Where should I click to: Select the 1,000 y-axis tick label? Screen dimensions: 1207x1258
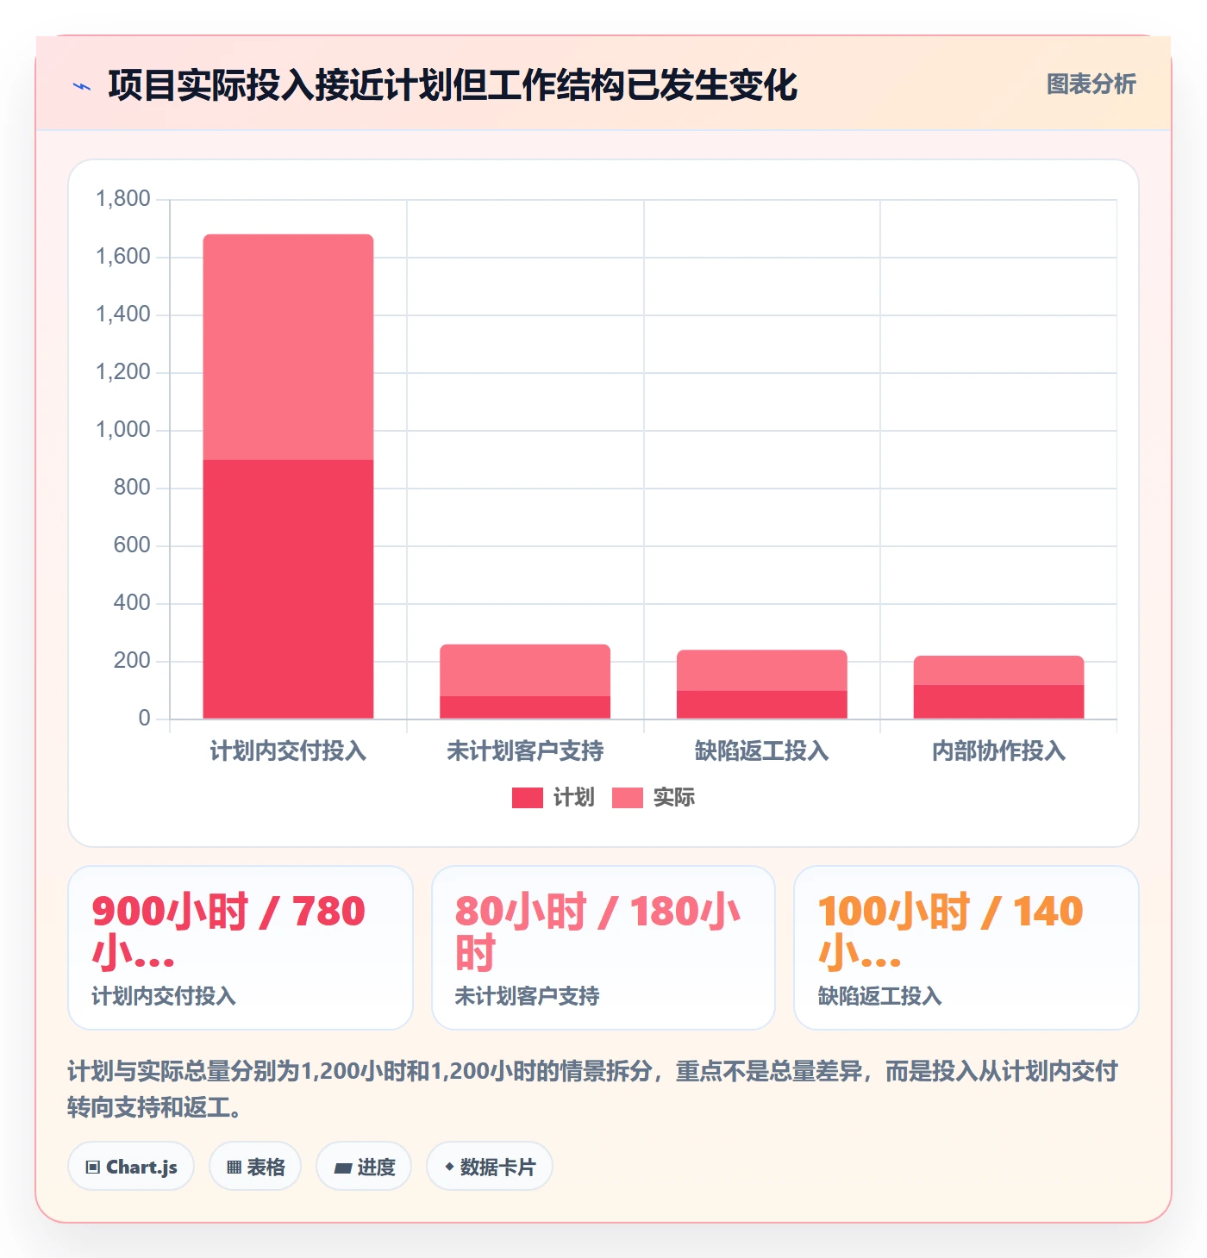[123, 430]
